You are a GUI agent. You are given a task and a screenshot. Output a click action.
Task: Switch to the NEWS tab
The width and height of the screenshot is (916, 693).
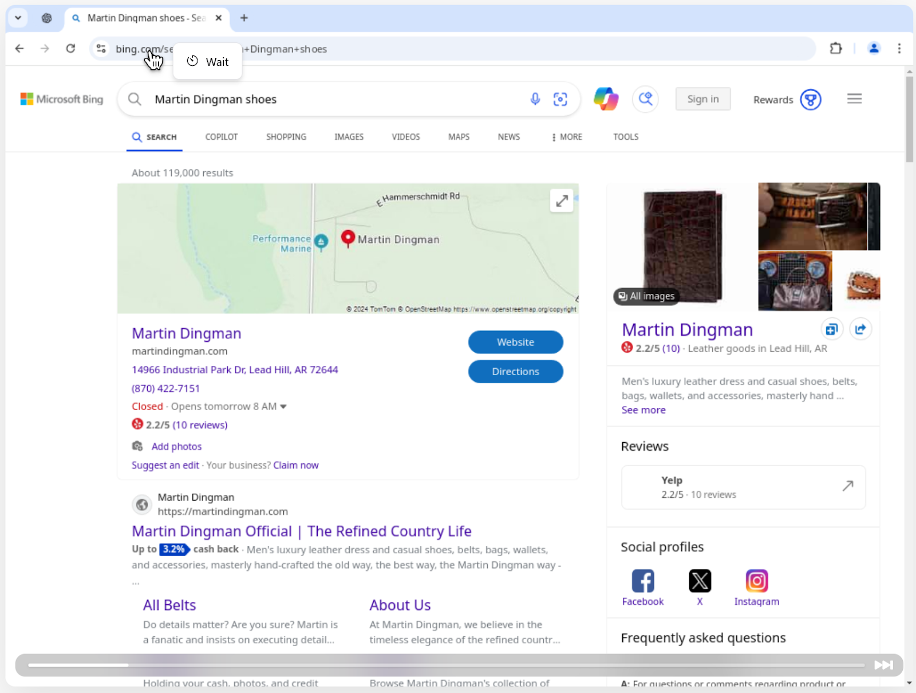point(509,137)
